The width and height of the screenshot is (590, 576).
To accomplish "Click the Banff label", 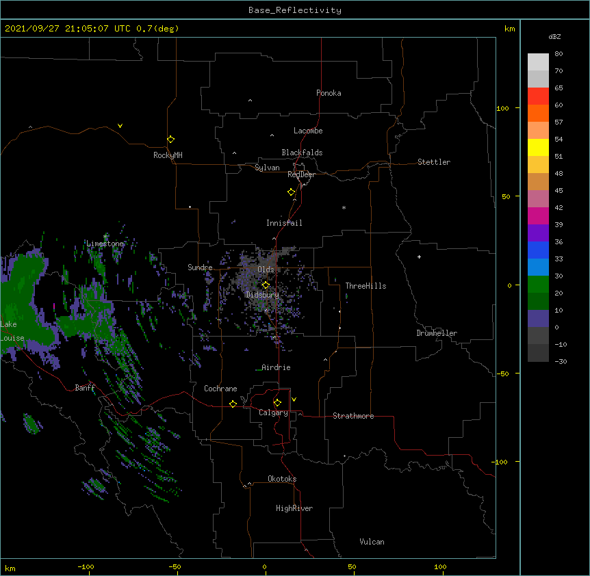I will (x=85, y=388).
